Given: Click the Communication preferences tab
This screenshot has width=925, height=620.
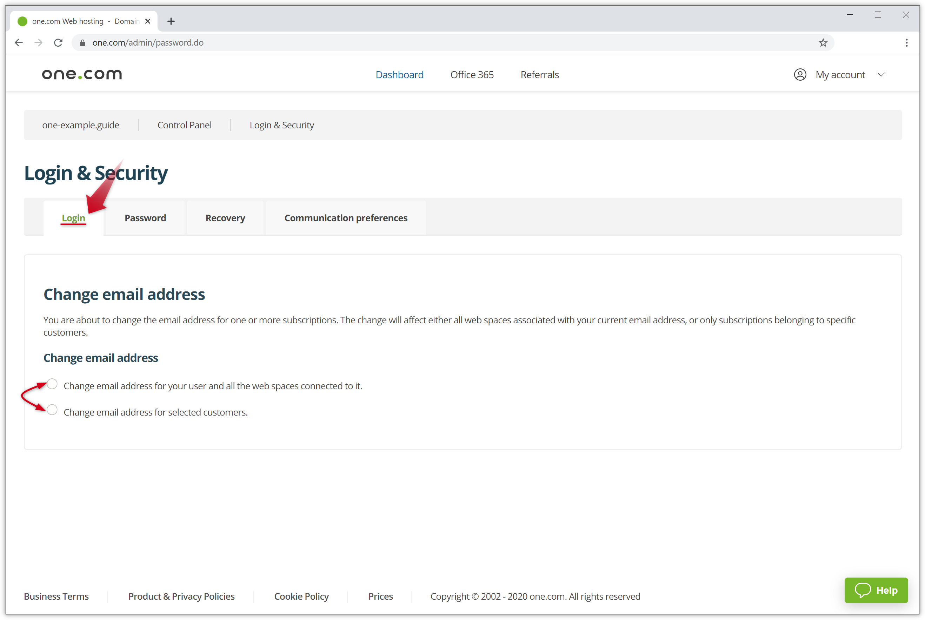Looking at the screenshot, I should tap(346, 218).
